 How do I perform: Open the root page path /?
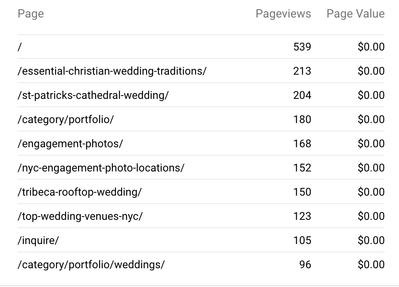pyautogui.click(x=20, y=47)
